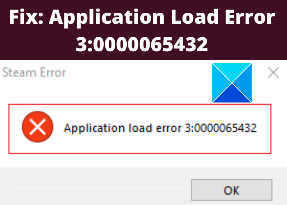Click the cyan top triangle of logo

tap(232, 72)
